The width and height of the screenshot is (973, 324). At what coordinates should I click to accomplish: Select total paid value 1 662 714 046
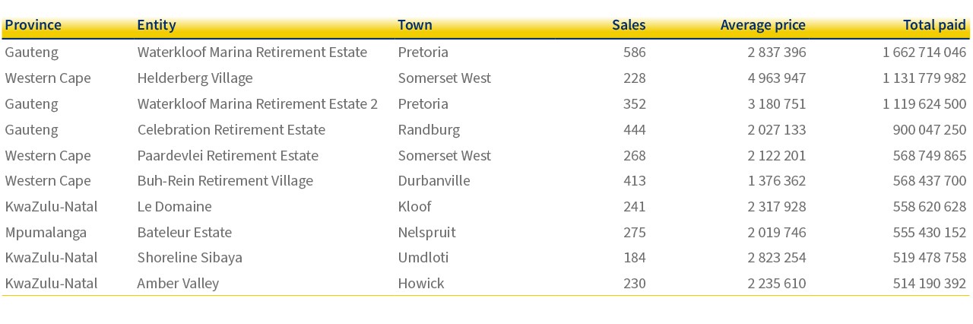point(924,52)
